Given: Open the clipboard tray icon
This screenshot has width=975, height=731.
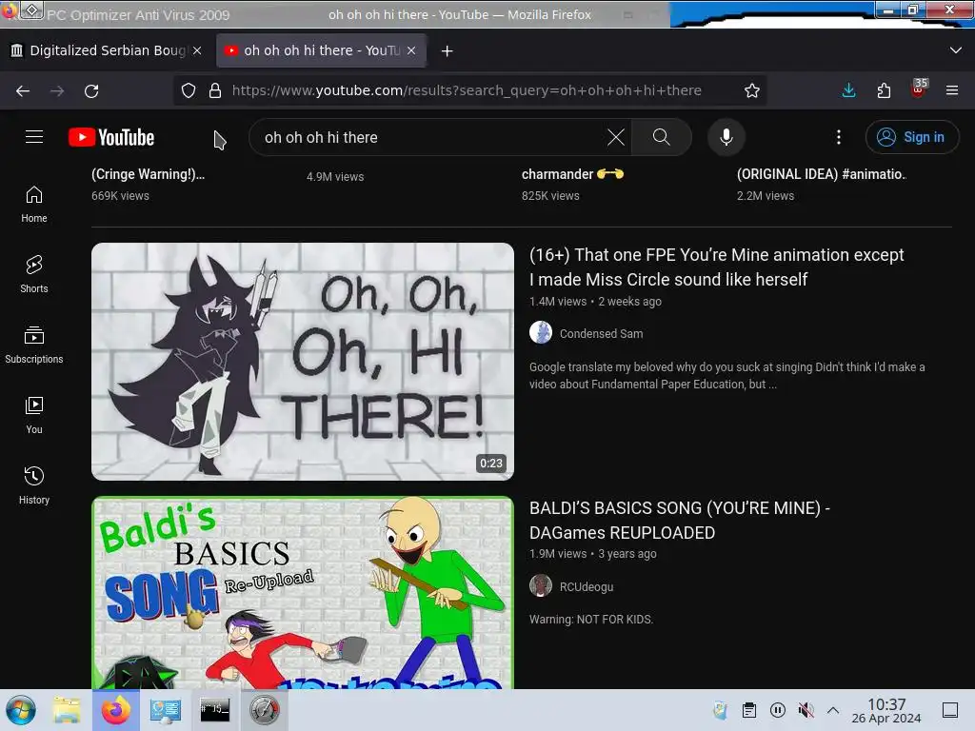Looking at the screenshot, I should [x=749, y=710].
